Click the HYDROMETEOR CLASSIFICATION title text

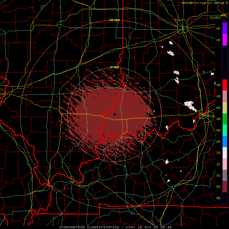coord(89,227)
